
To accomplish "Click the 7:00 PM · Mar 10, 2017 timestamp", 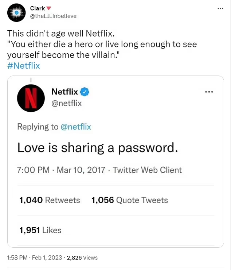I will click(61, 170).
